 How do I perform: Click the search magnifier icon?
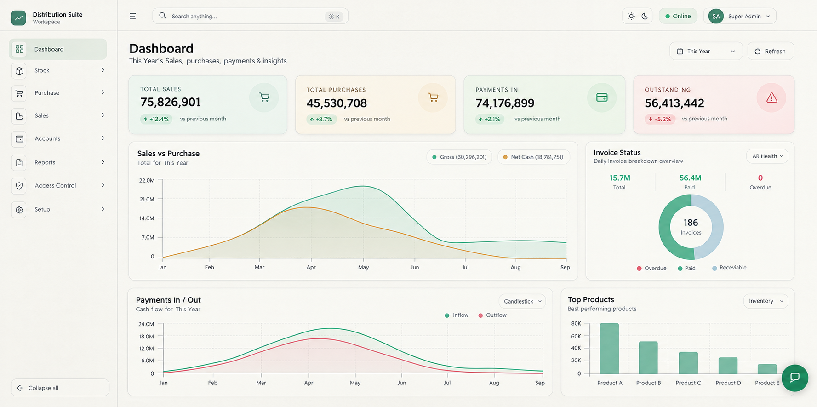[163, 16]
